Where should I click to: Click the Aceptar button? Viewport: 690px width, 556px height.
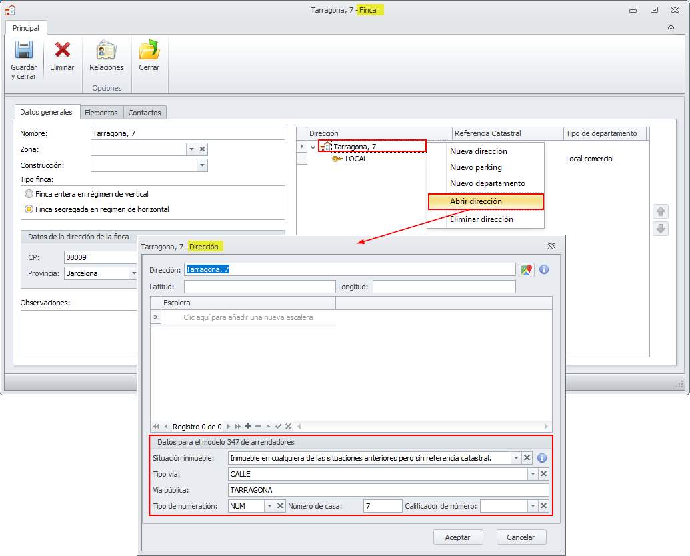[x=457, y=537]
